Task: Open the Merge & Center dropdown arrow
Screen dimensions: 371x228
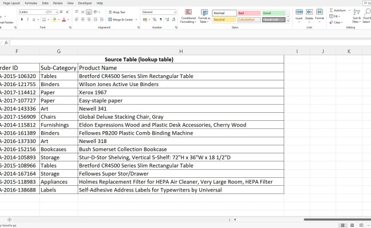Action: [136, 19]
